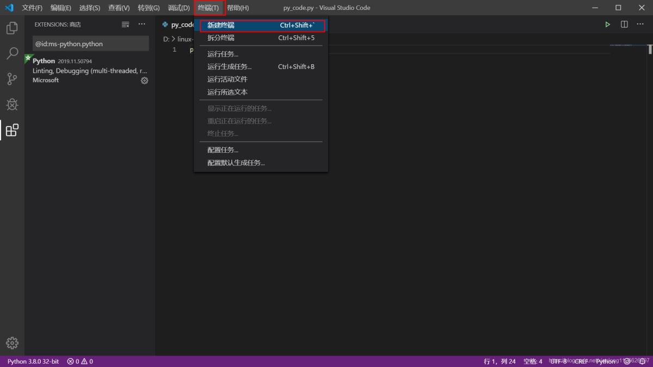Expand the D: breadcrumb dropdown

pyautogui.click(x=166, y=39)
